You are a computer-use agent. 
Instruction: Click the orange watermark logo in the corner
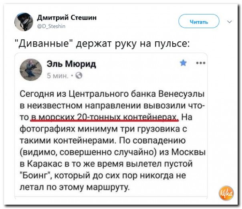[x=226, y=194]
